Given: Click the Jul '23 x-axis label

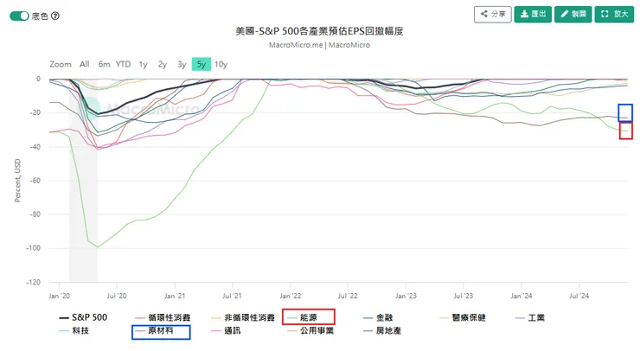Looking at the screenshot, I should pos(464,296).
